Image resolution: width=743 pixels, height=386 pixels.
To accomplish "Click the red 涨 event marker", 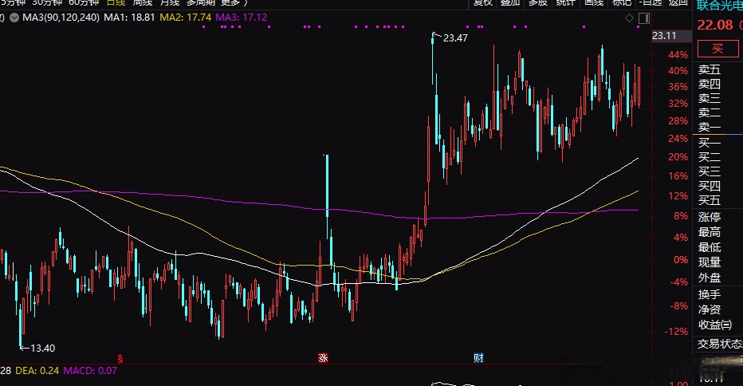I will (x=323, y=358).
